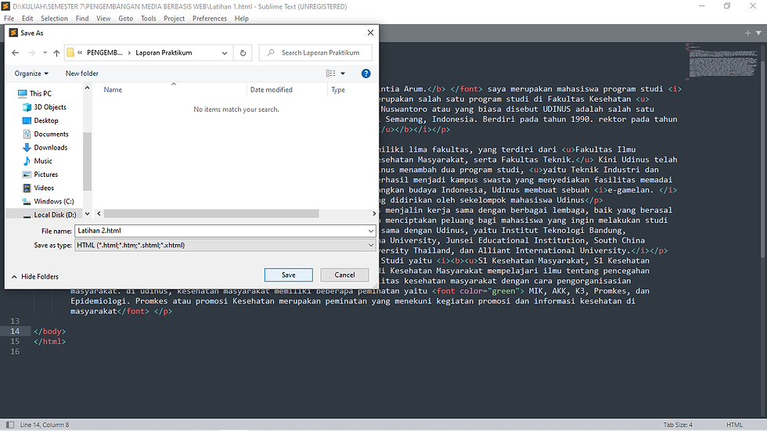Screen dimensions: 767x431
Task: Open the Save as type combo box
Action: coord(225,246)
